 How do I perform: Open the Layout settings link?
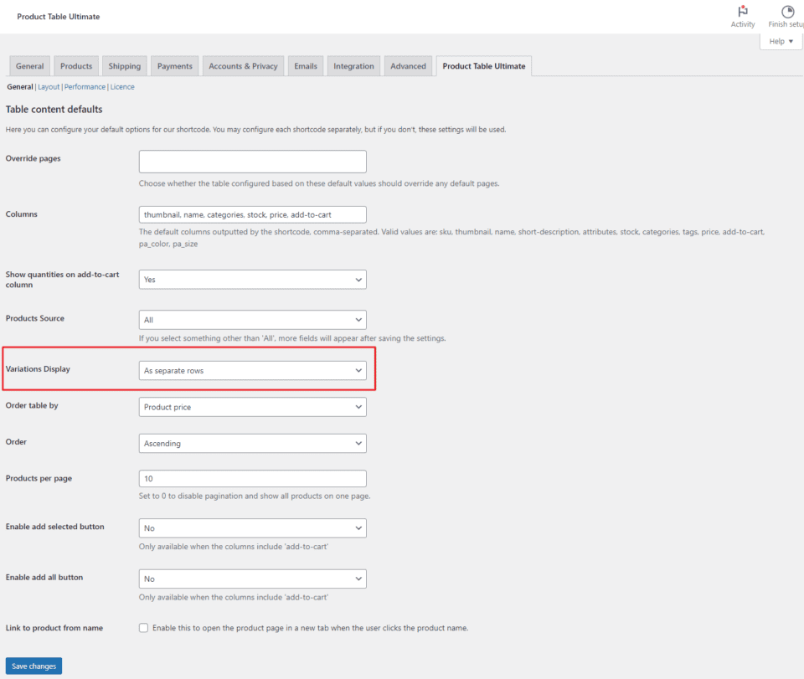48,86
